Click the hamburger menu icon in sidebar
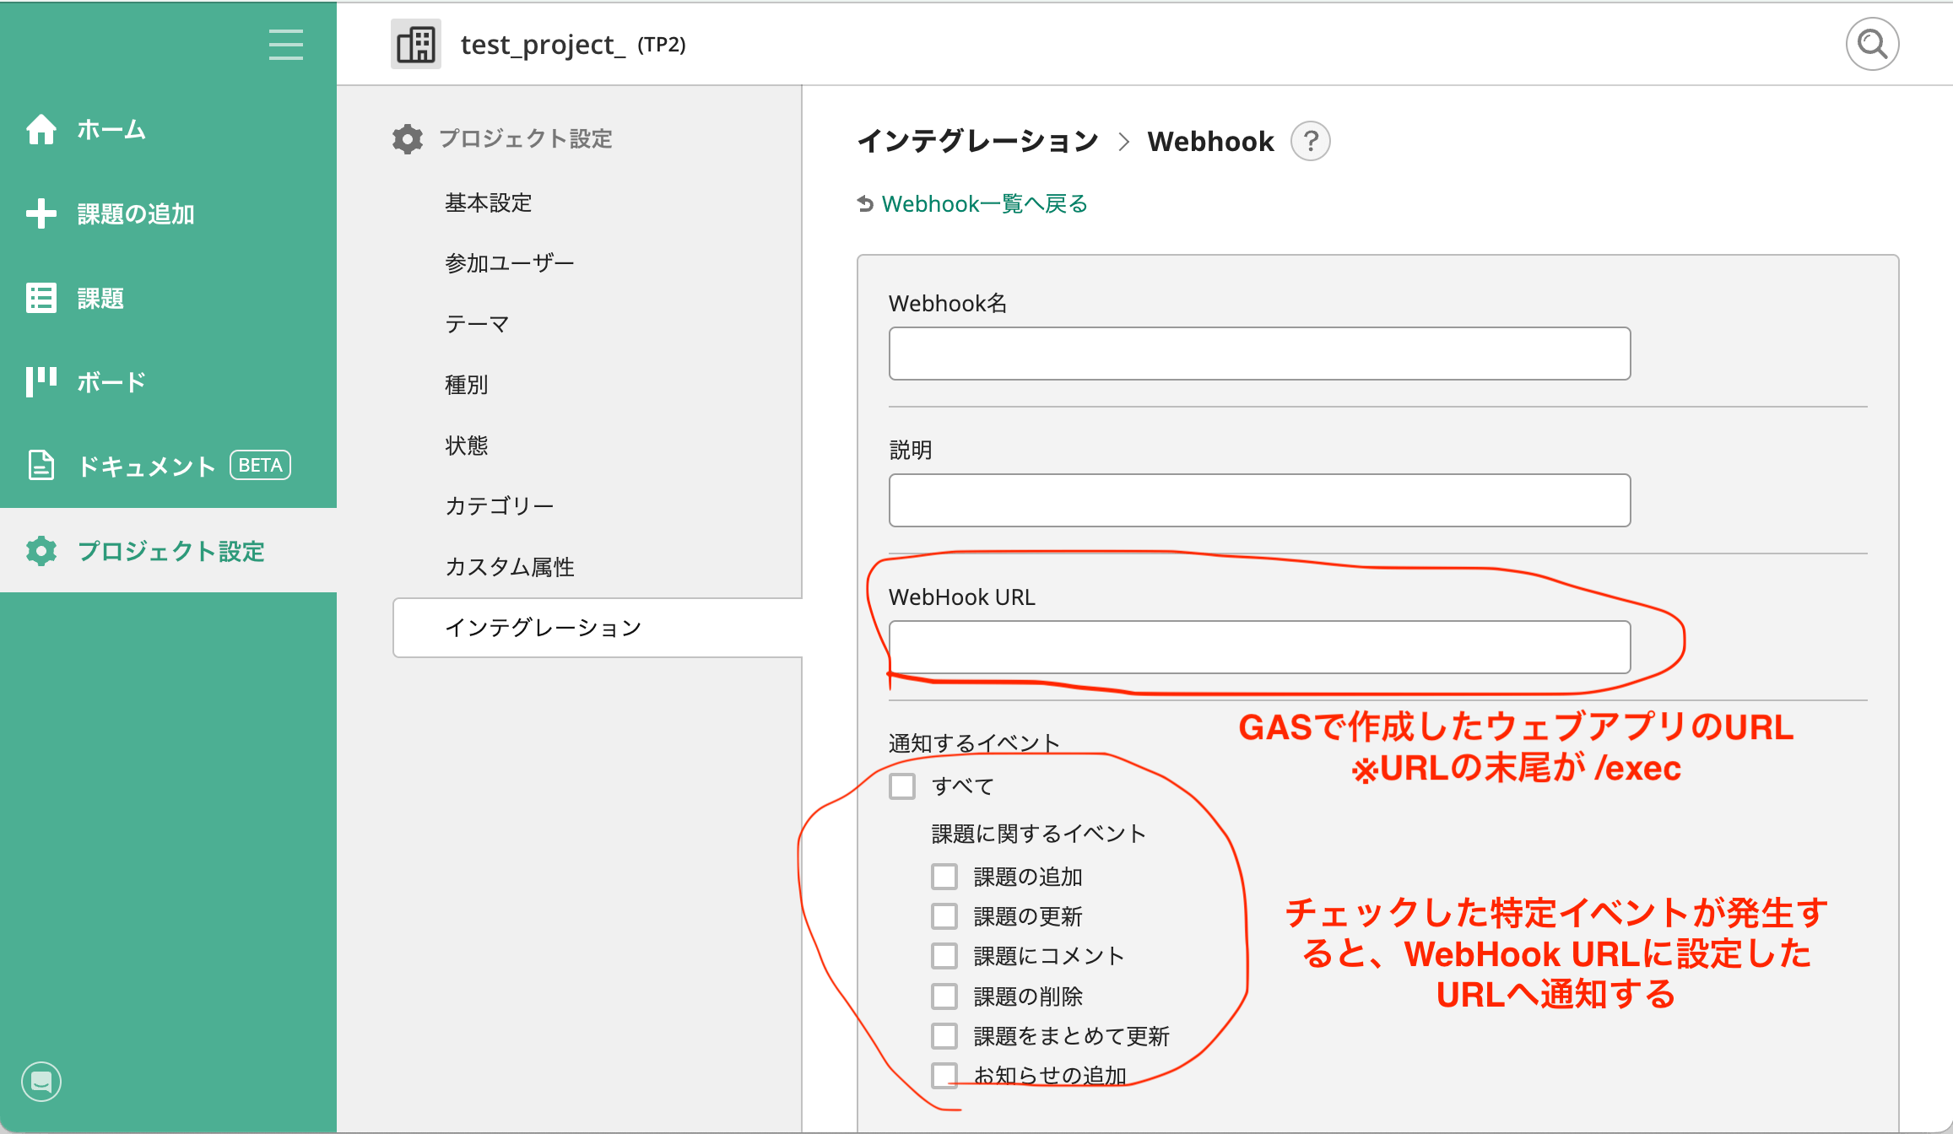Image resolution: width=1953 pixels, height=1134 pixels. pyautogui.click(x=285, y=44)
